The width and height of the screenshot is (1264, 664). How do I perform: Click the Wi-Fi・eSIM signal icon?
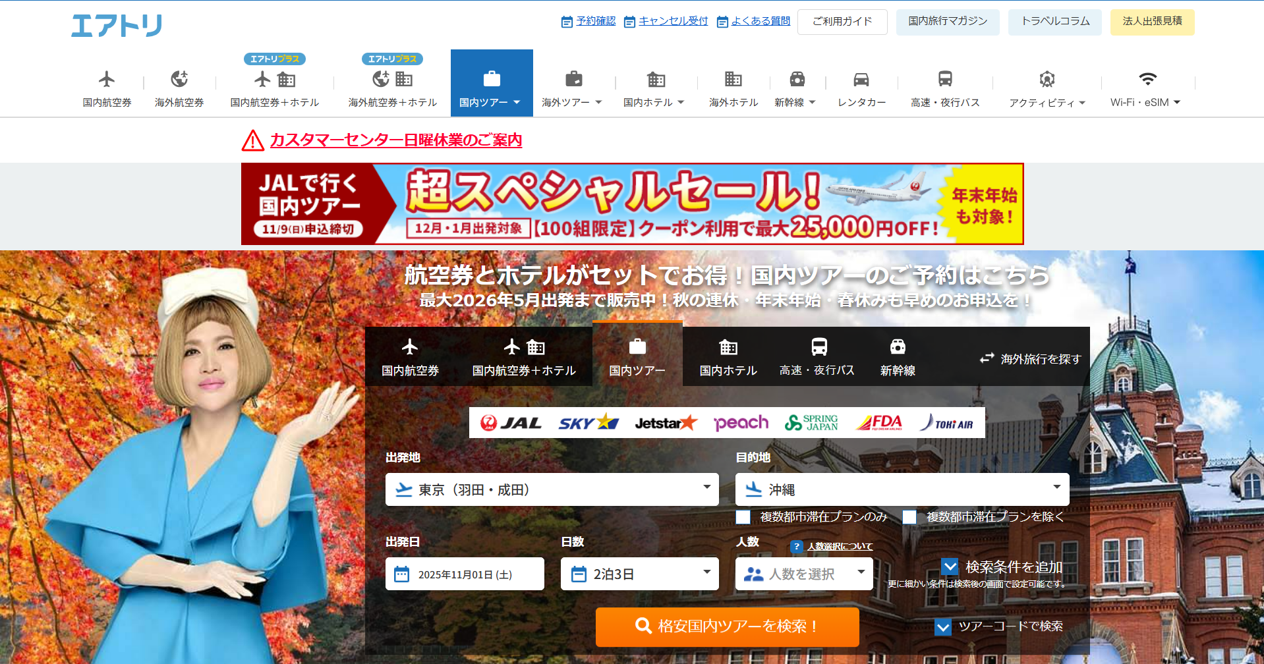pos(1147,80)
